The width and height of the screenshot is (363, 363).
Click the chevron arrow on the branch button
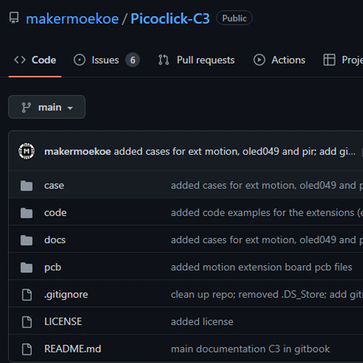pos(70,108)
